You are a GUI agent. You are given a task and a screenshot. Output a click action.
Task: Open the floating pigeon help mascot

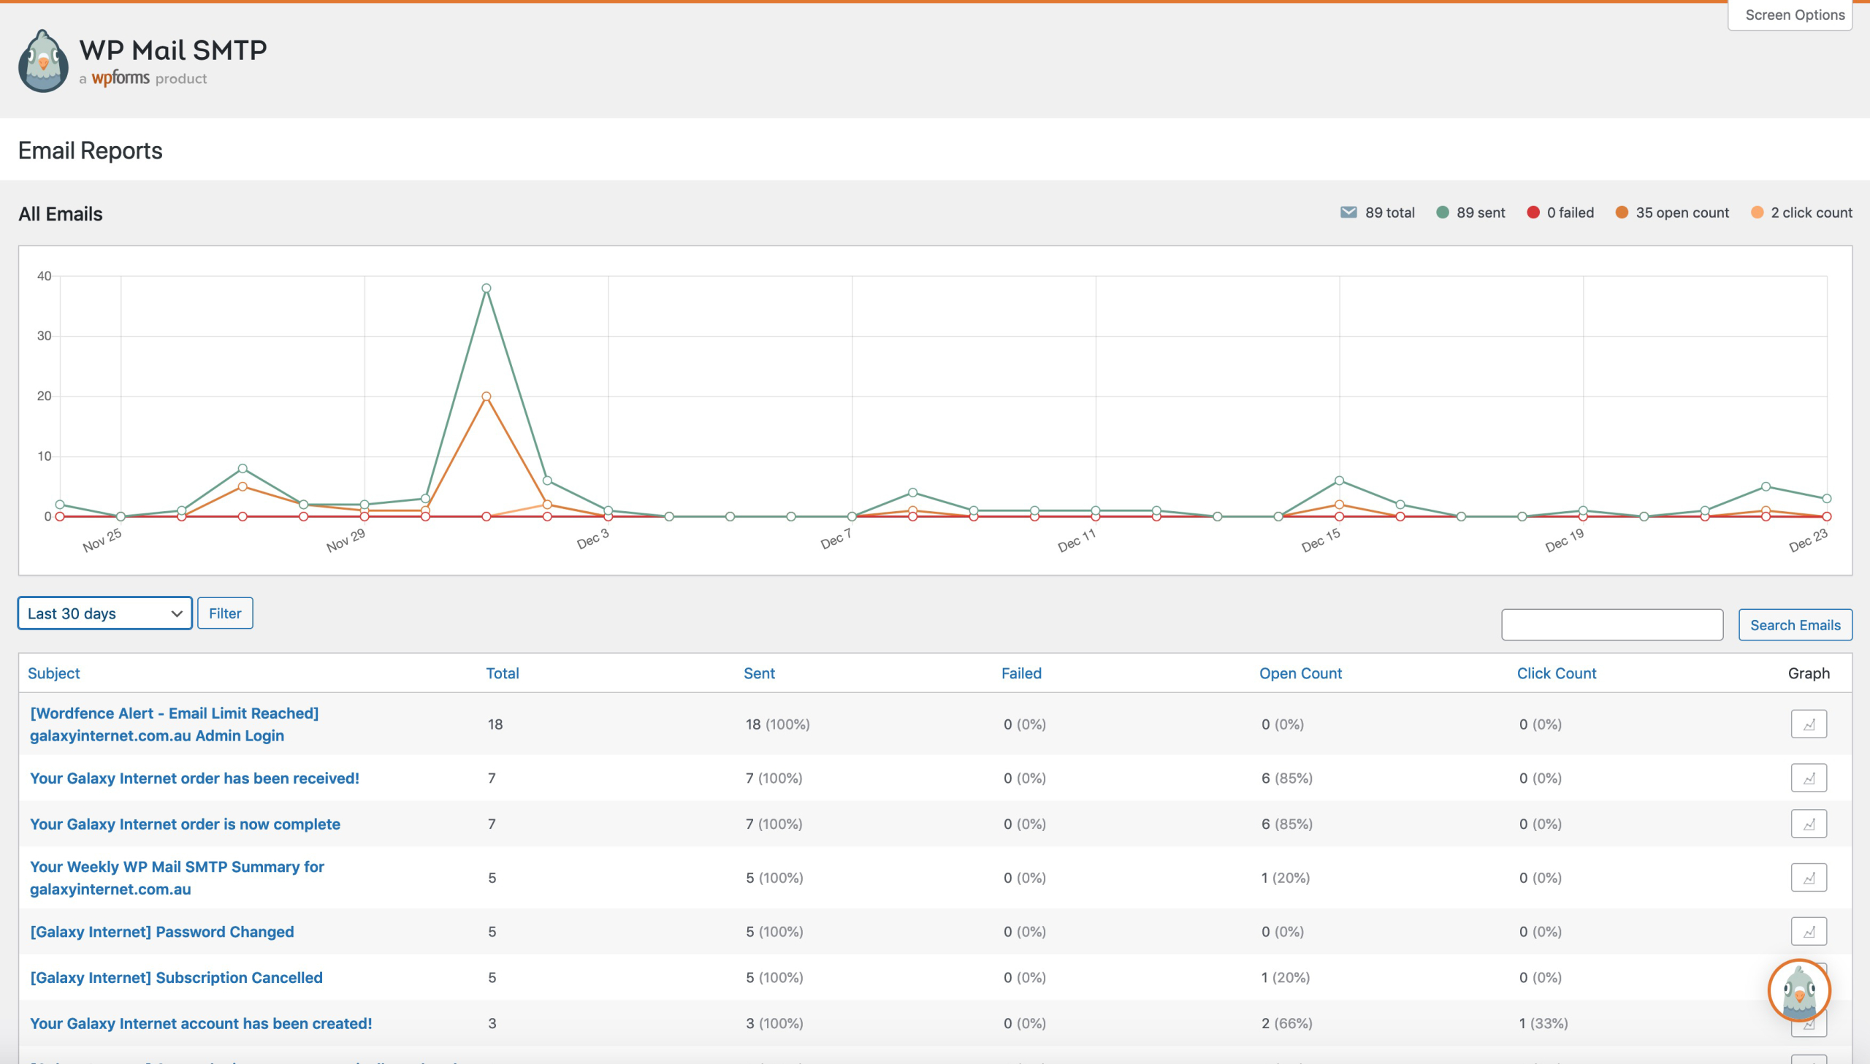(x=1798, y=990)
